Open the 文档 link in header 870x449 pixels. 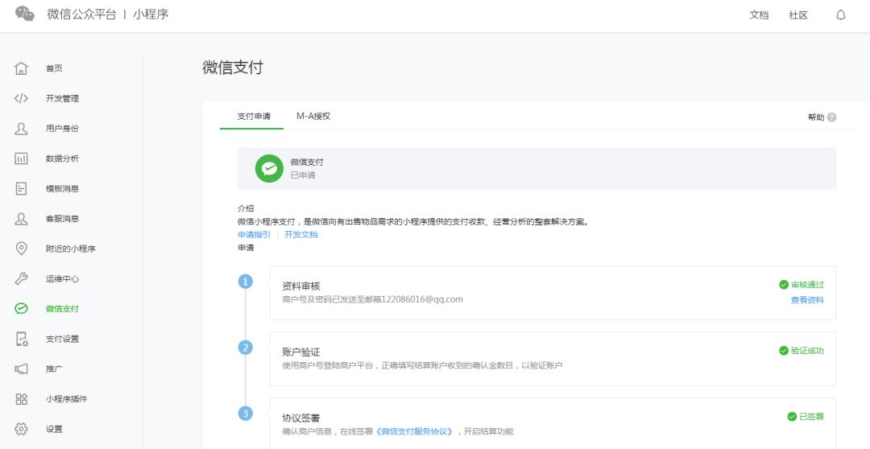[759, 15]
